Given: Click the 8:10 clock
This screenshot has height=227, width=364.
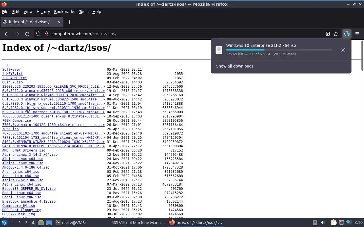Looking at the screenshot, I should pyautogui.click(x=359, y=223).
